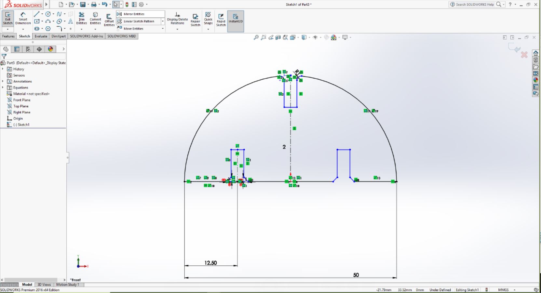This screenshot has width=541, height=293.
Task: Click Move Entities
Action: pyautogui.click(x=133, y=29)
